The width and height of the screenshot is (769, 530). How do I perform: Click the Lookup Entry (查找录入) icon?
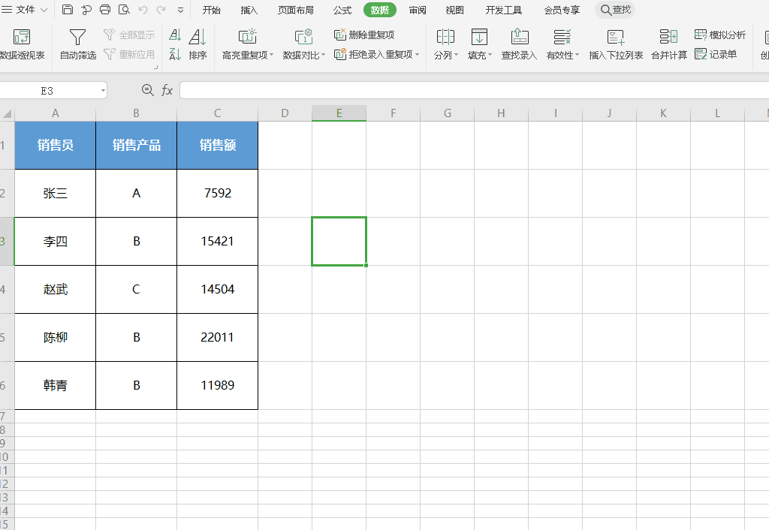(519, 38)
